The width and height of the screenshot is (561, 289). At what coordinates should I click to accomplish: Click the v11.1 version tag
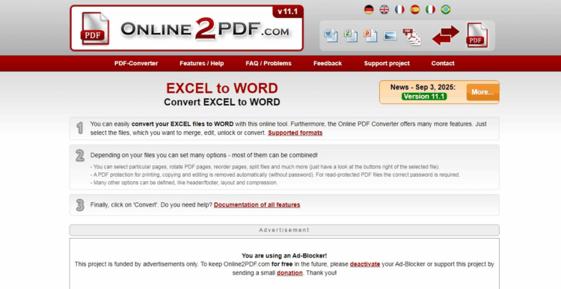(288, 11)
